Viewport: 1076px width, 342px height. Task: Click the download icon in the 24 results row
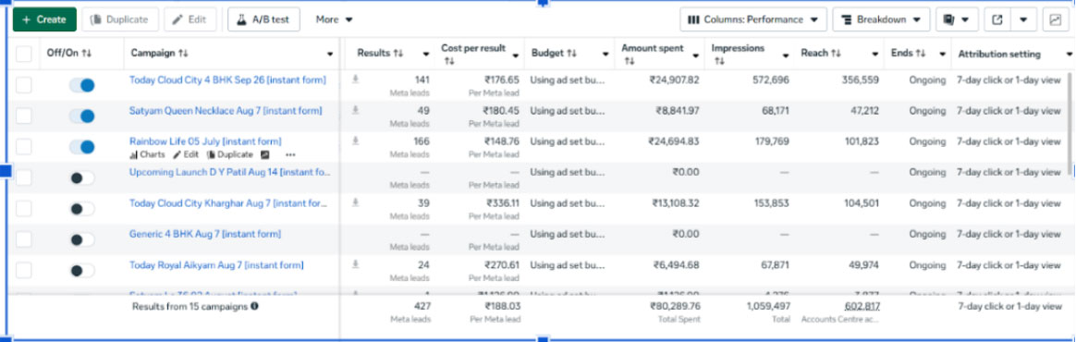(x=356, y=264)
